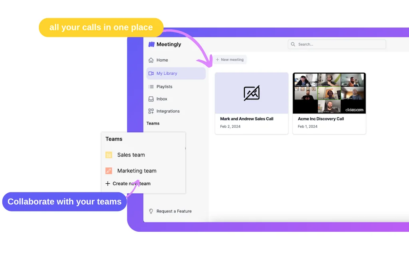The image size is (409, 276).
Task: Click the Meetingly logo icon
Action: point(151,44)
